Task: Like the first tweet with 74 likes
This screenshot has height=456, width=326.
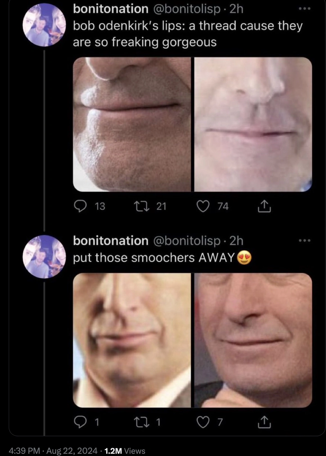Action: (x=203, y=207)
